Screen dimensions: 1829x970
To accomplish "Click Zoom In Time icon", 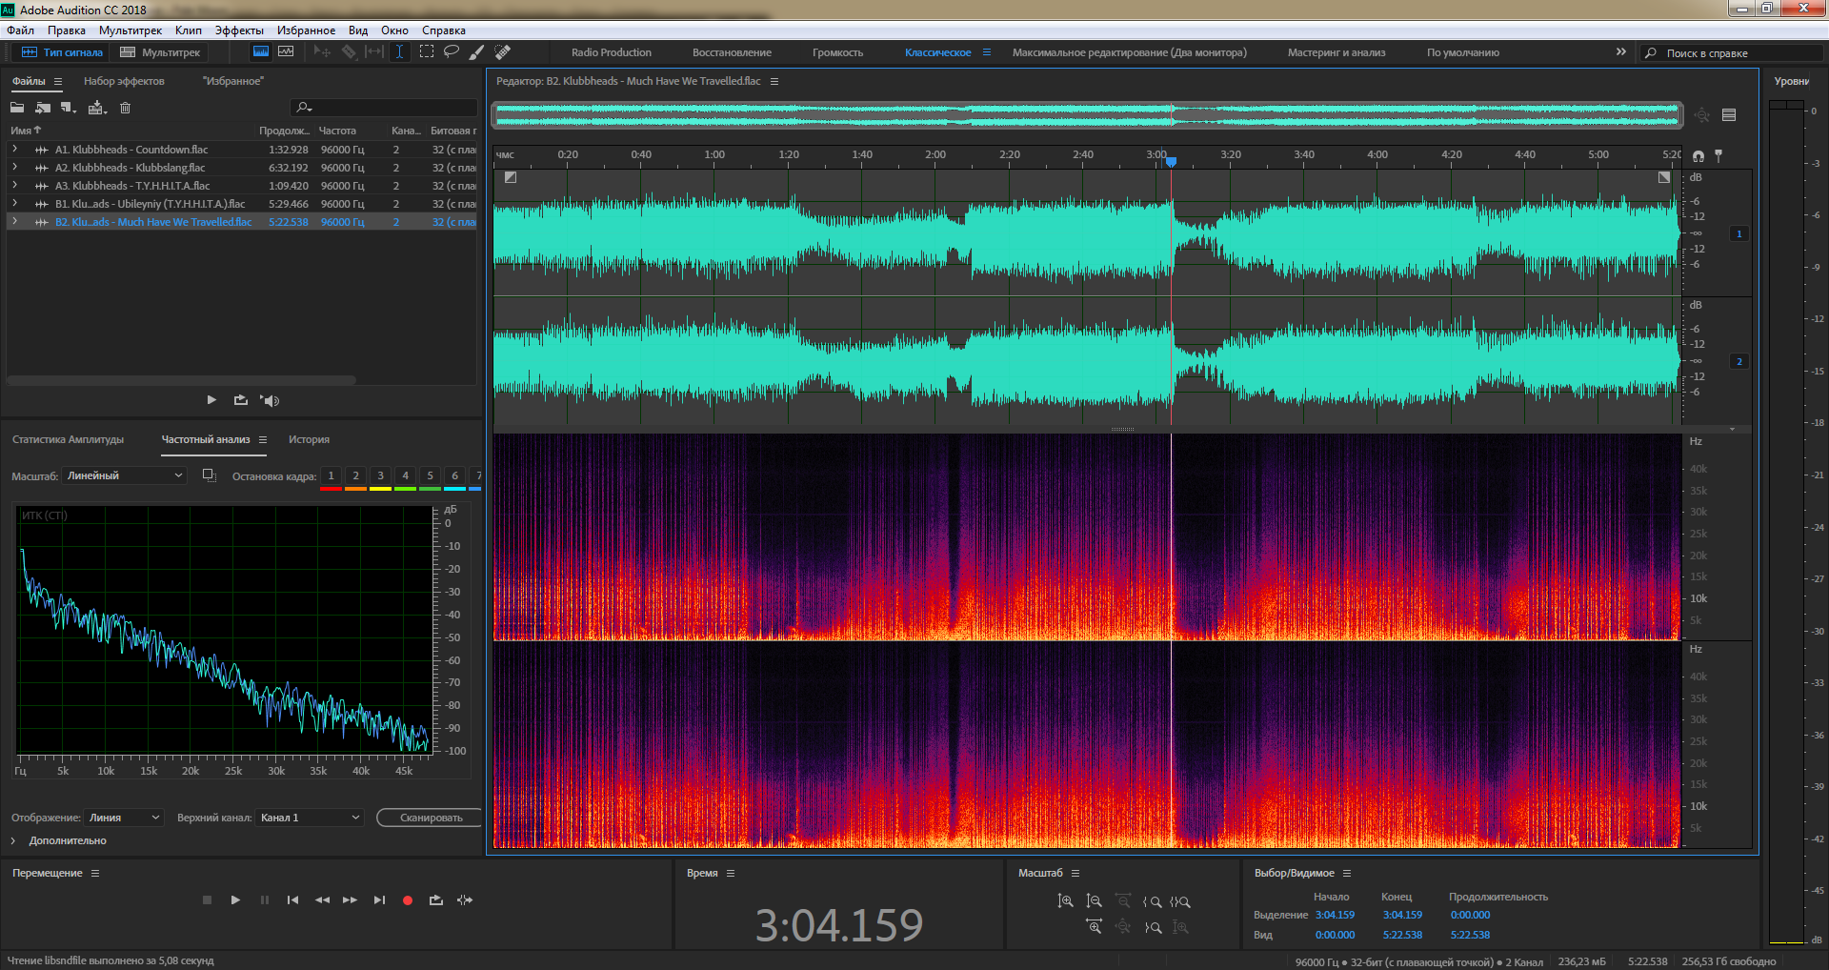I will coord(1094,927).
